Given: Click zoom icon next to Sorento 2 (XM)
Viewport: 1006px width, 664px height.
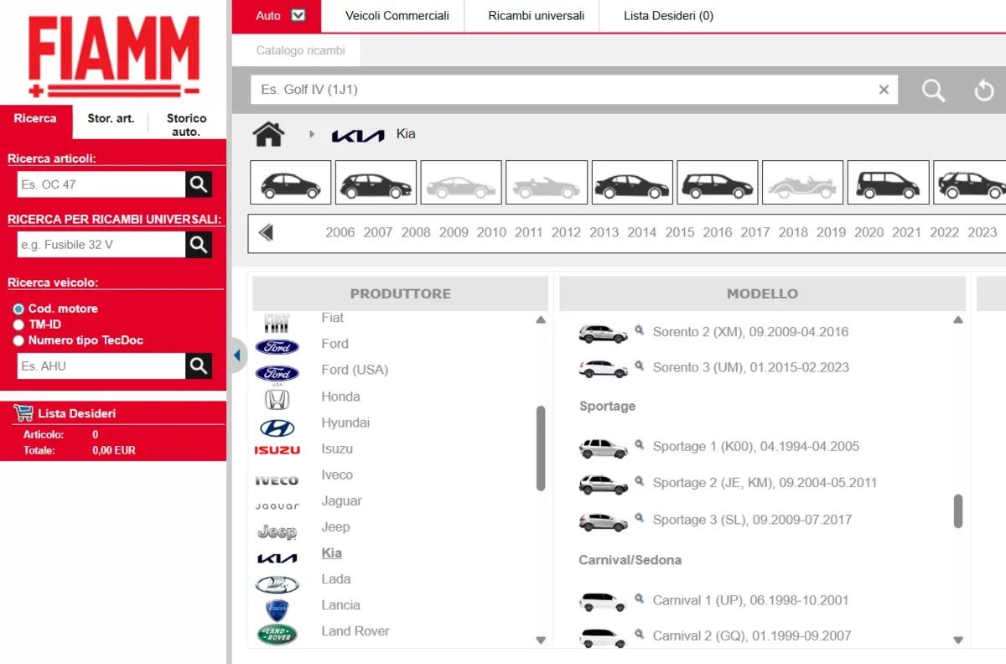Looking at the screenshot, I should click(x=639, y=330).
